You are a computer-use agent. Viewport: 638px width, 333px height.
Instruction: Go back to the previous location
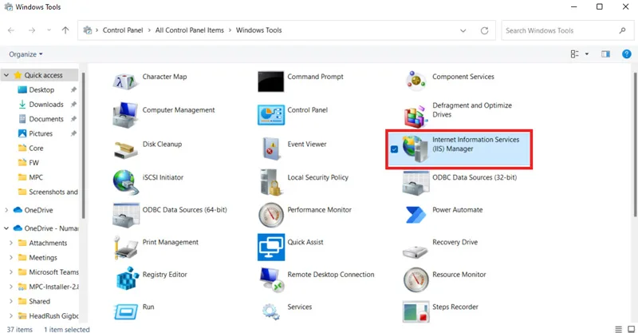click(x=11, y=30)
